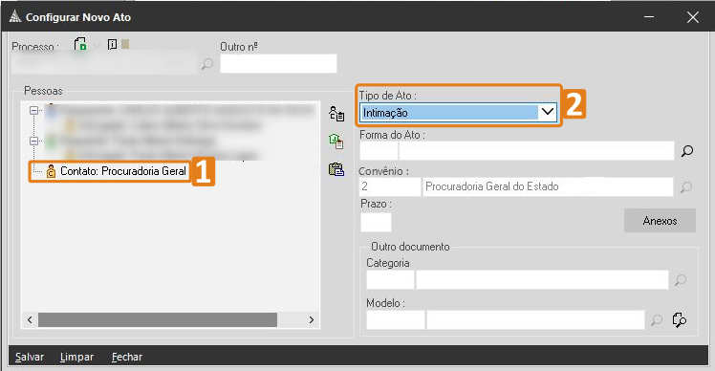Click the Modelo description field
715x371 pixels.
[x=535, y=320]
